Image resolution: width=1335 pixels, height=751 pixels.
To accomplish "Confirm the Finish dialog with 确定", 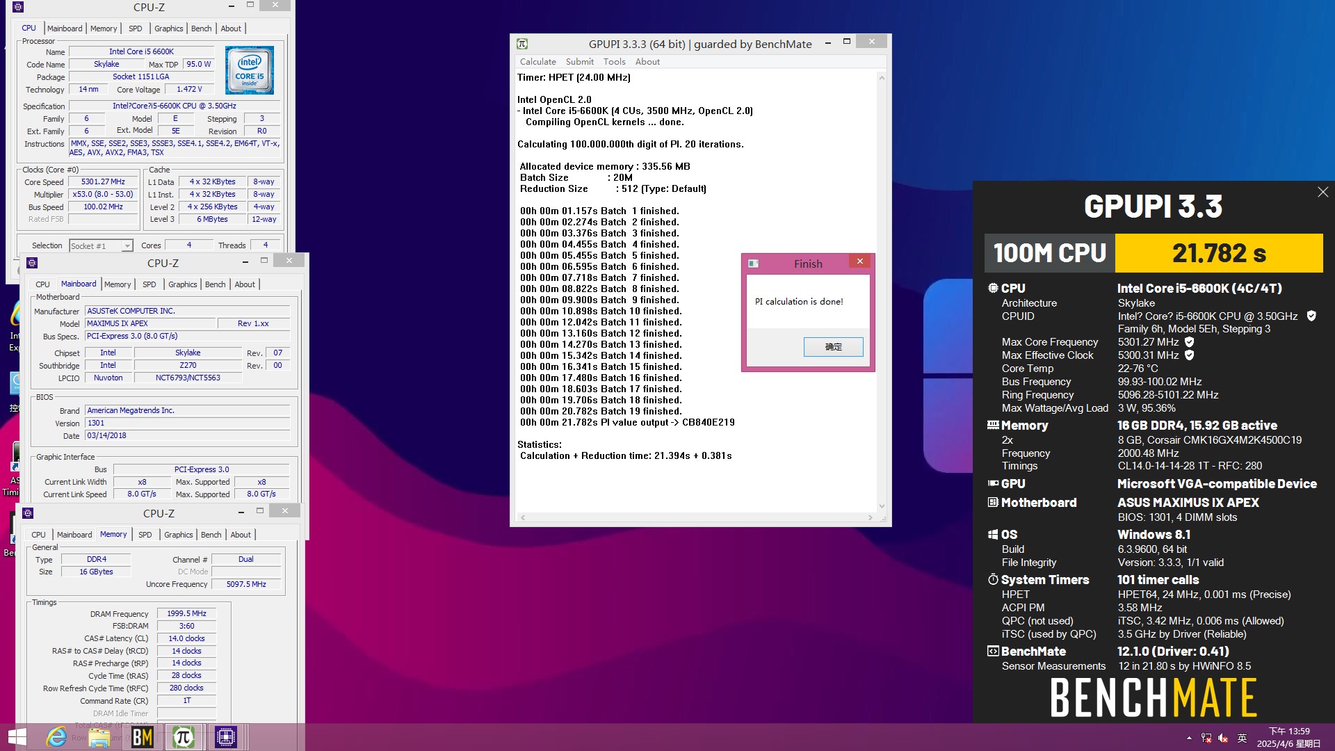I will 833,347.
